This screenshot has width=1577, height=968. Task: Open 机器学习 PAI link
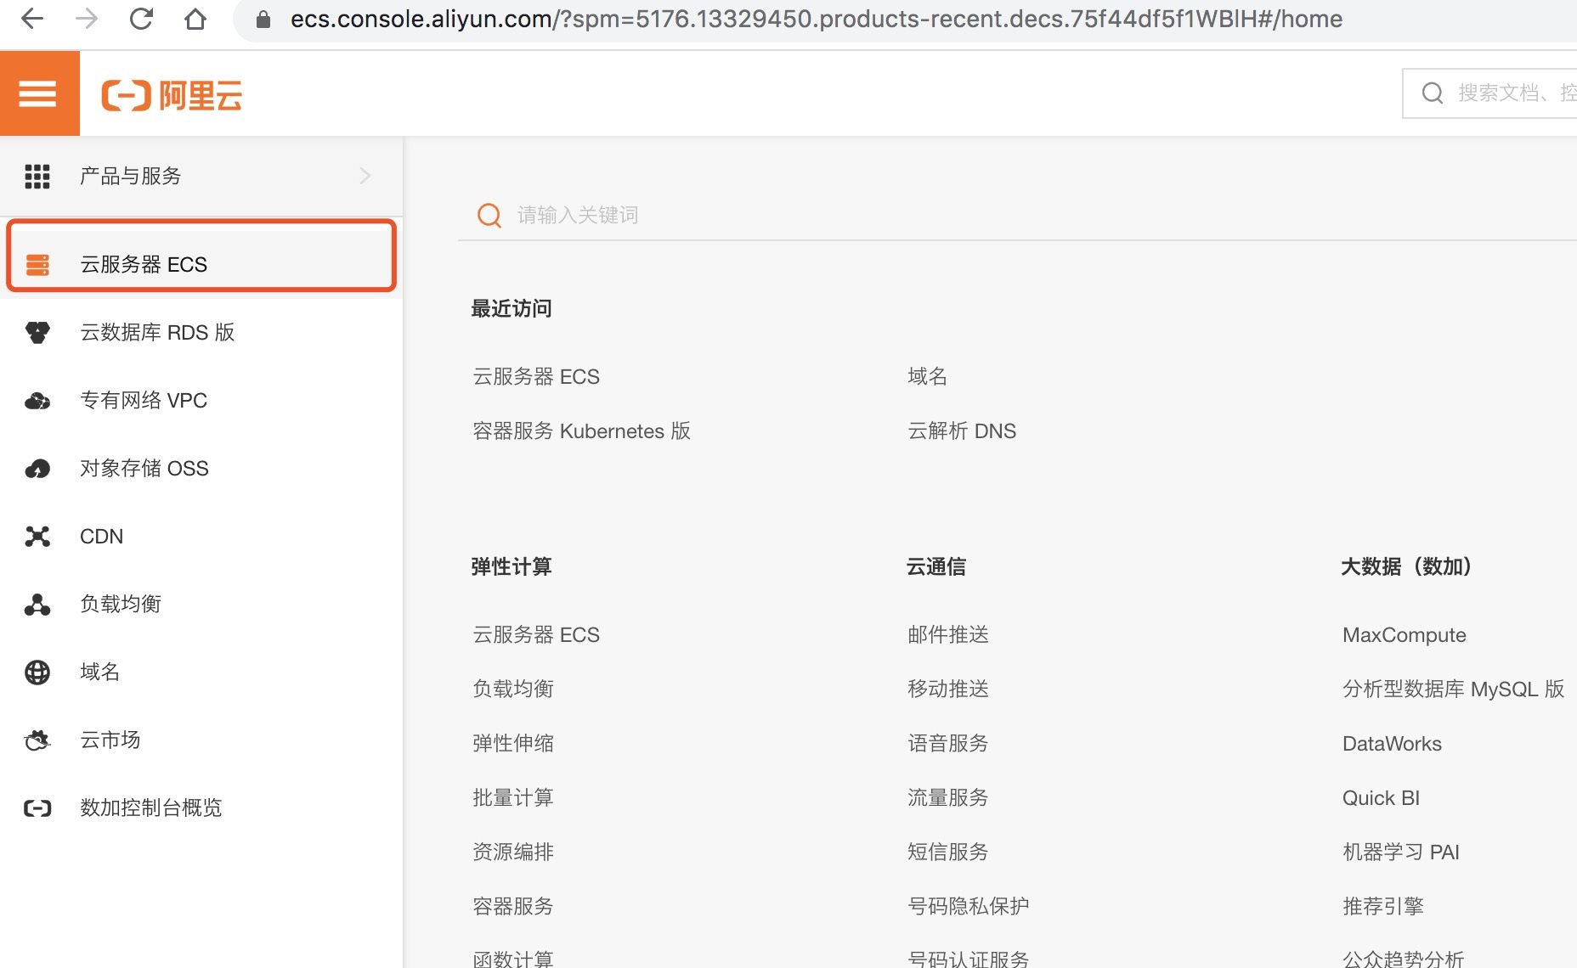point(1401,853)
